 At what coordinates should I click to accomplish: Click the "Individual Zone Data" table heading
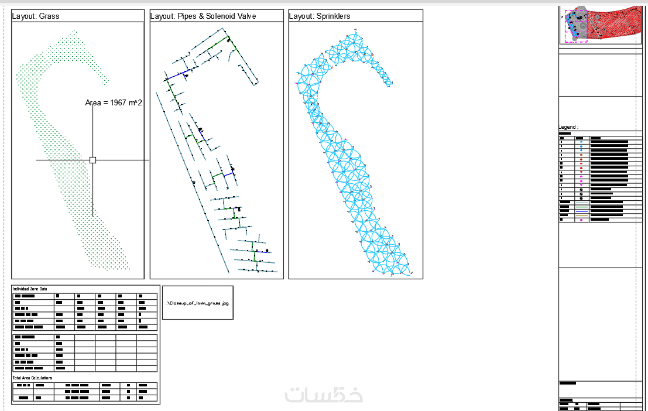tap(30, 289)
